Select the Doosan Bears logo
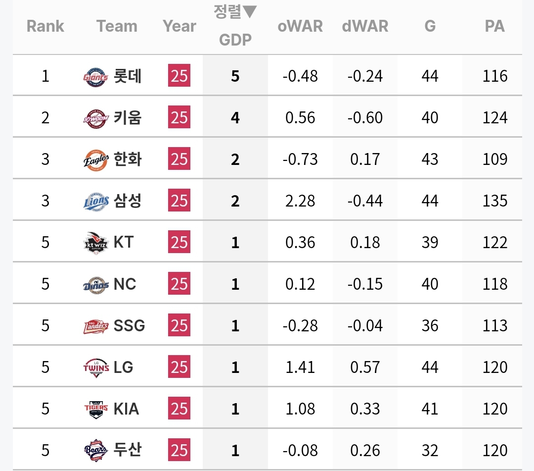 [x=96, y=451]
